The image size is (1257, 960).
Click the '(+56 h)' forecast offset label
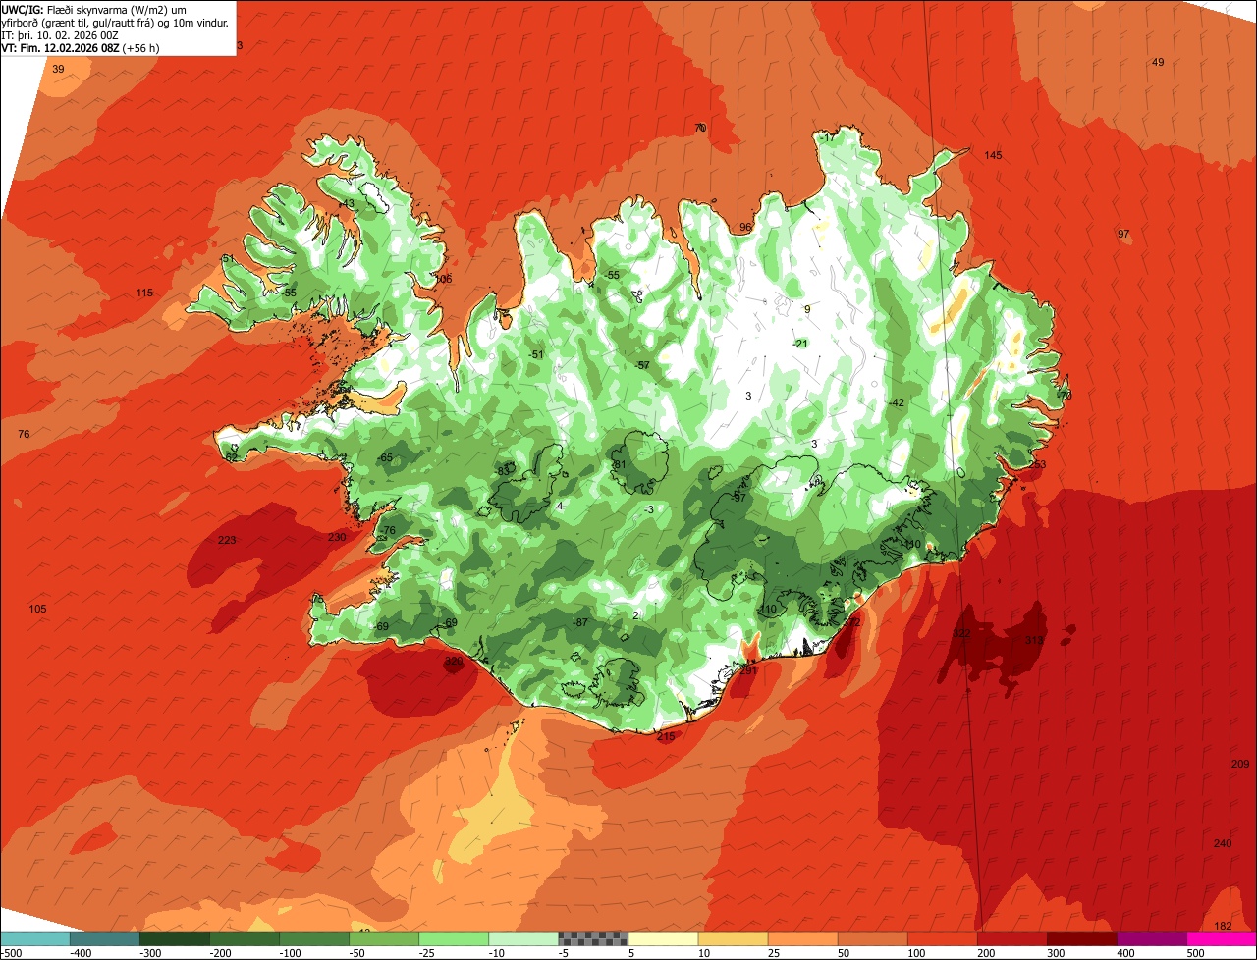point(140,47)
